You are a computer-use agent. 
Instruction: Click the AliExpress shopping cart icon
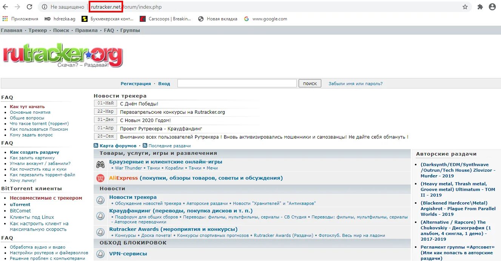point(100,178)
